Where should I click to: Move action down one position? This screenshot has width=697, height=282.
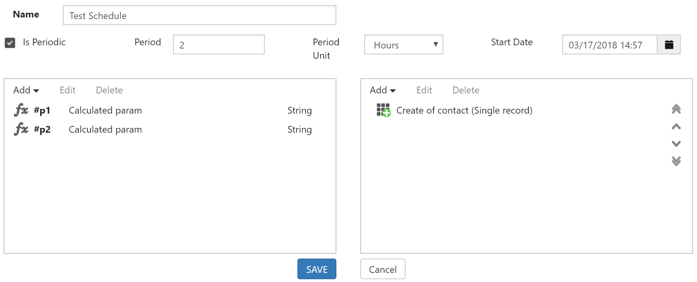point(676,143)
